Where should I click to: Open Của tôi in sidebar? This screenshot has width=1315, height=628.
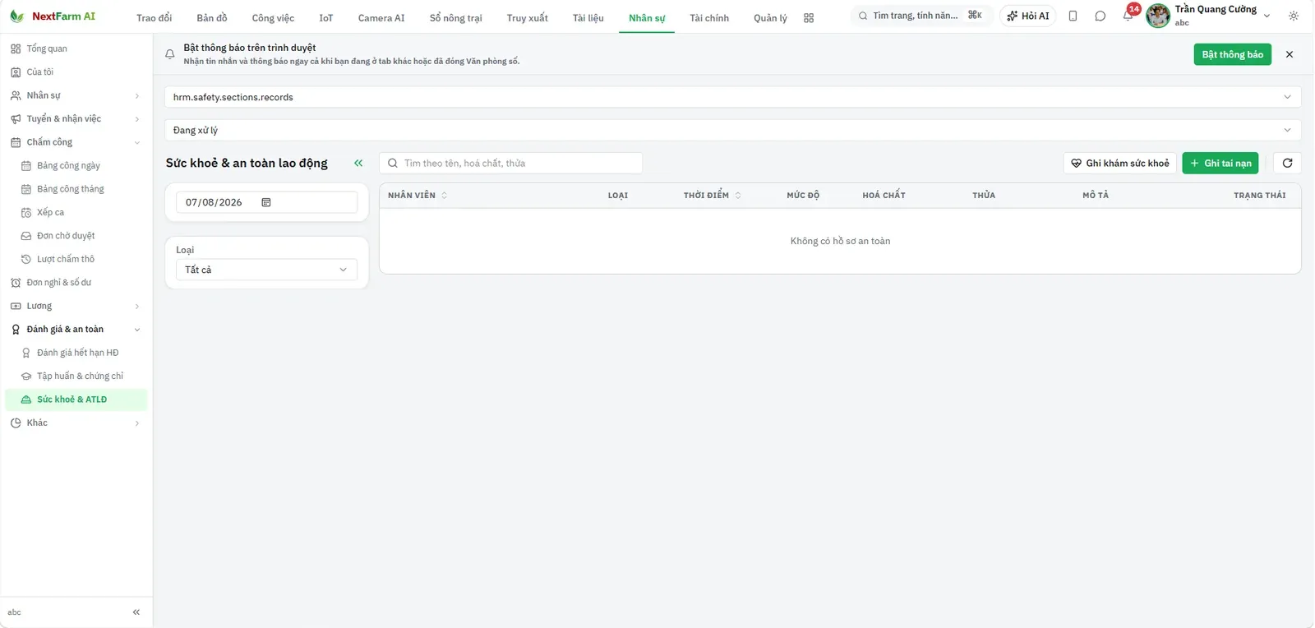pos(76,72)
